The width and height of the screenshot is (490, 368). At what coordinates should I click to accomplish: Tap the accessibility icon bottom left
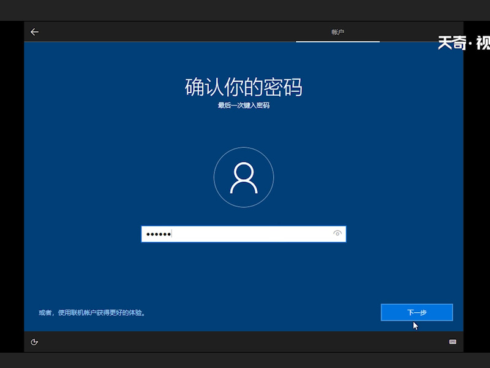pos(34,343)
